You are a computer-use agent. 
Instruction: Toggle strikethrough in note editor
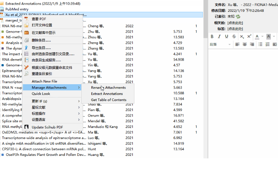tap(234, 37)
